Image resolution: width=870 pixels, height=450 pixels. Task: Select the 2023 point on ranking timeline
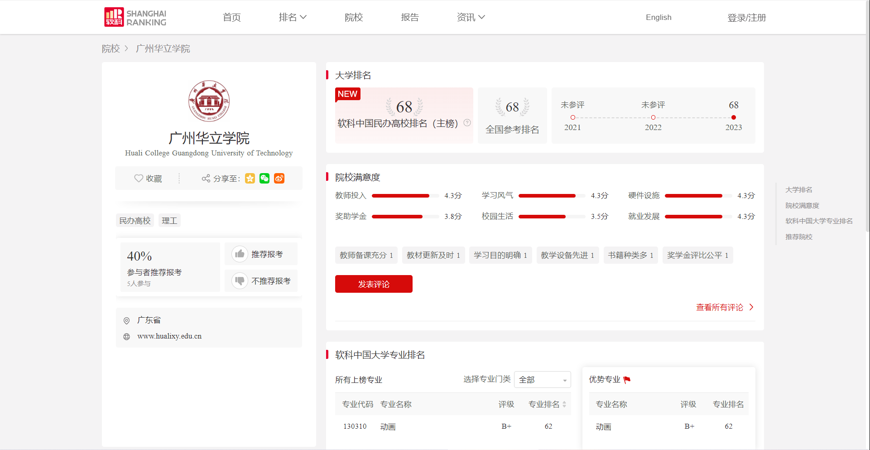(x=734, y=117)
